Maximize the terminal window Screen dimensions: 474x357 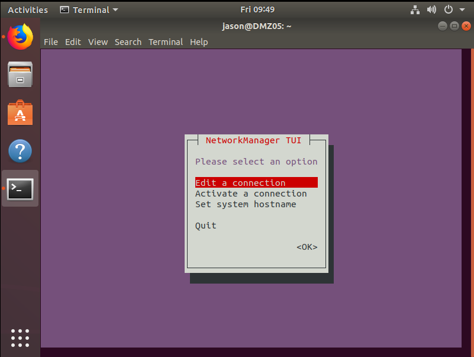tap(454, 26)
